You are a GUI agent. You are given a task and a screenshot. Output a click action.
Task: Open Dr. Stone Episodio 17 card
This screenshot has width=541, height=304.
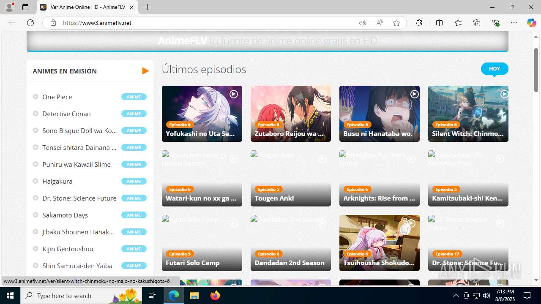tap(468, 243)
